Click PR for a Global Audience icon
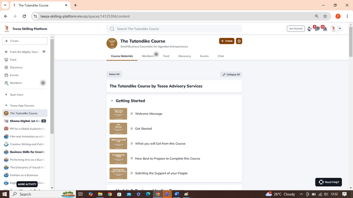This screenshot has height=198, width=353. pyautogui.click(x=6, y=128)
